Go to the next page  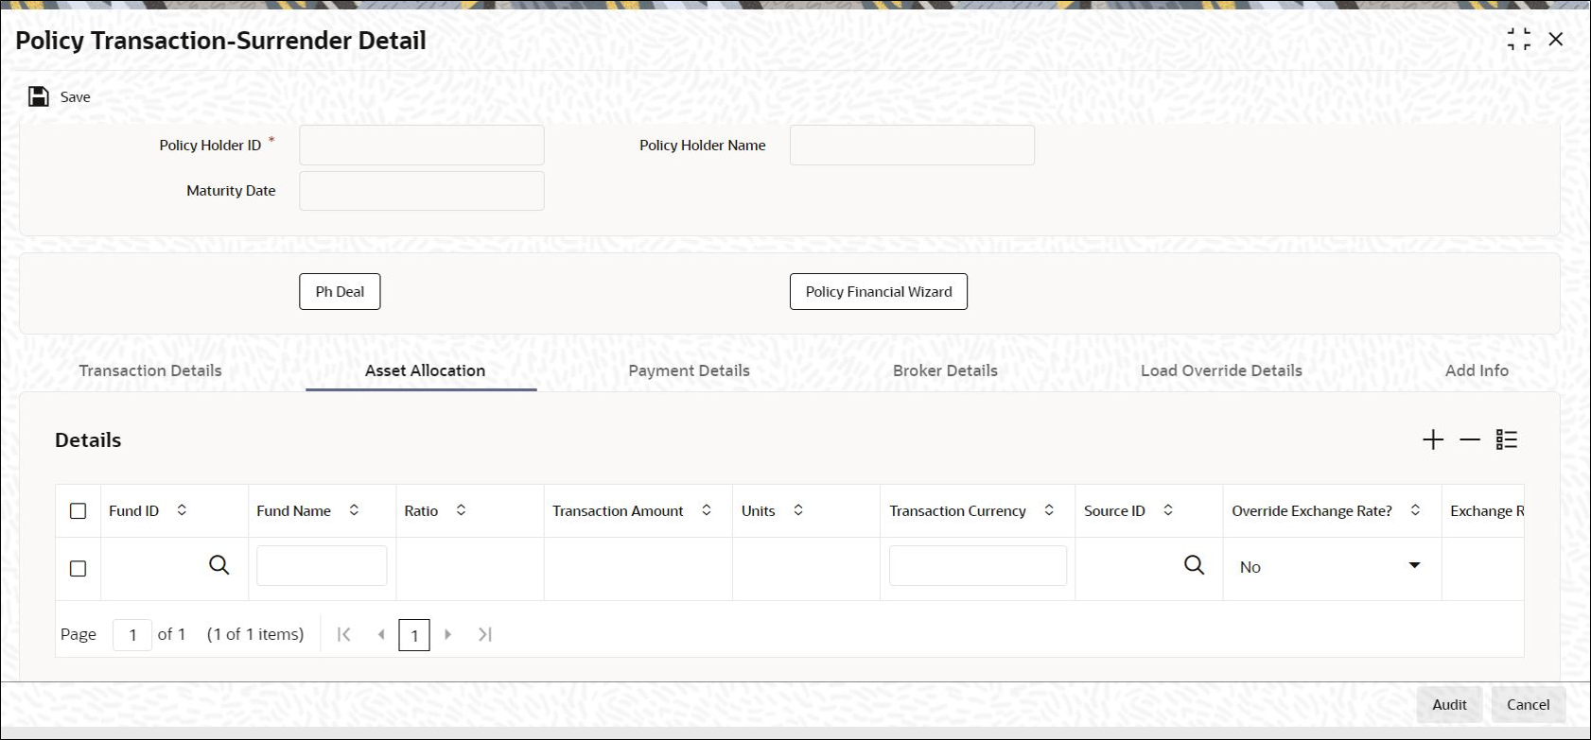pos(448,635)
